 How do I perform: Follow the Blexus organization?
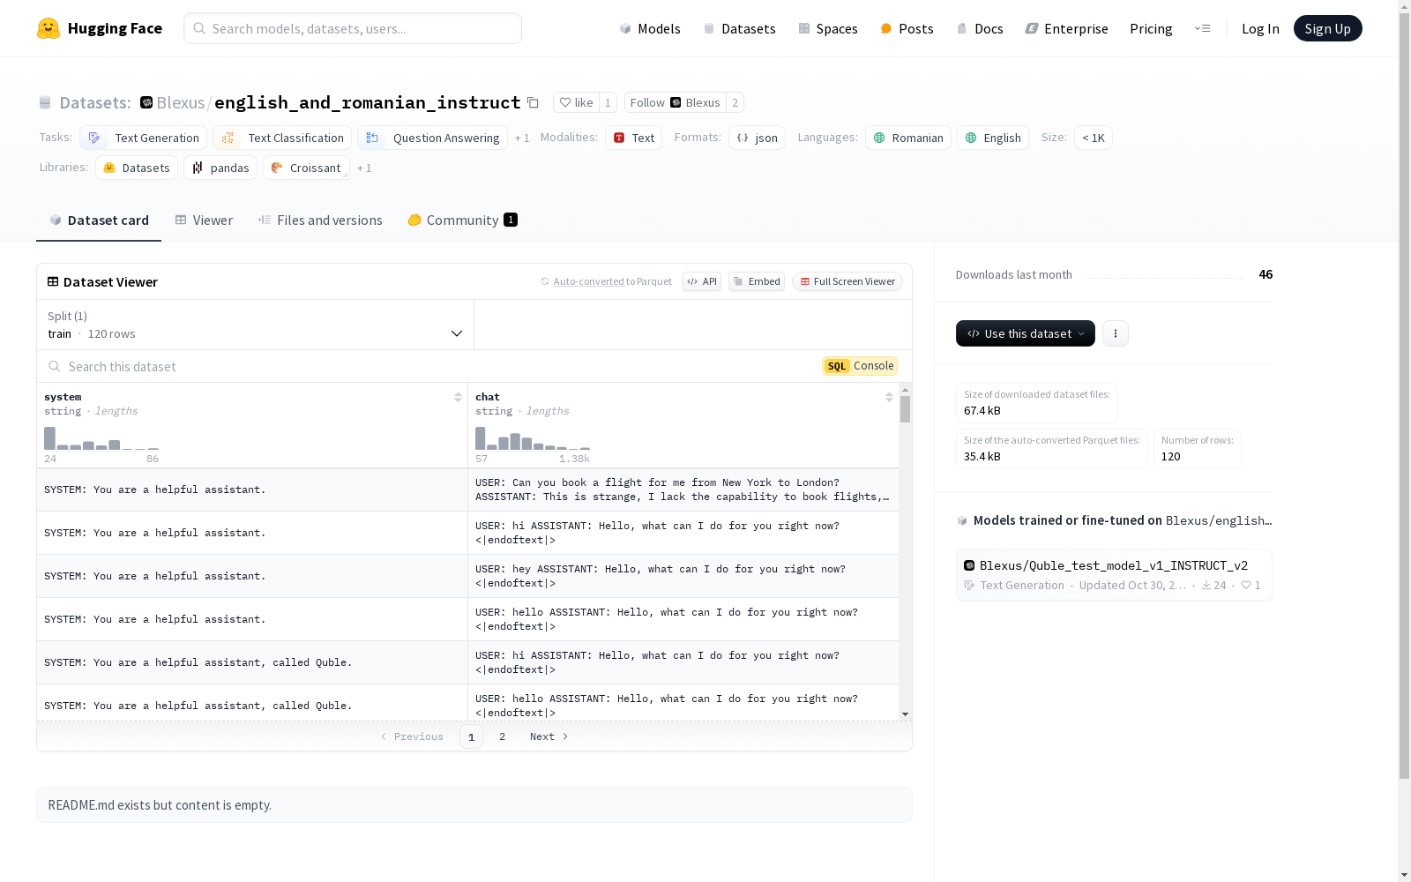point(676,102)
